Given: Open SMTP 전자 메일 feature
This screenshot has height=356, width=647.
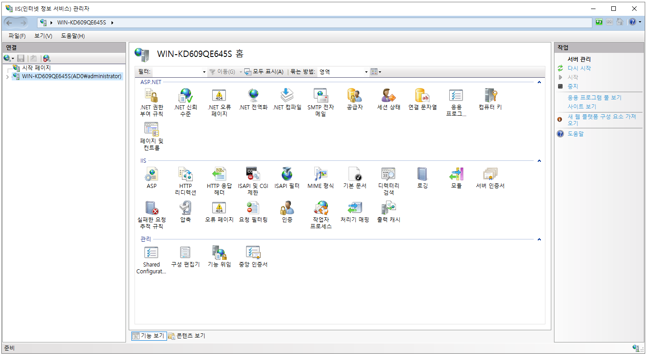Looking at the screenshot, I should pyautogui.click(x=321, y=103).
